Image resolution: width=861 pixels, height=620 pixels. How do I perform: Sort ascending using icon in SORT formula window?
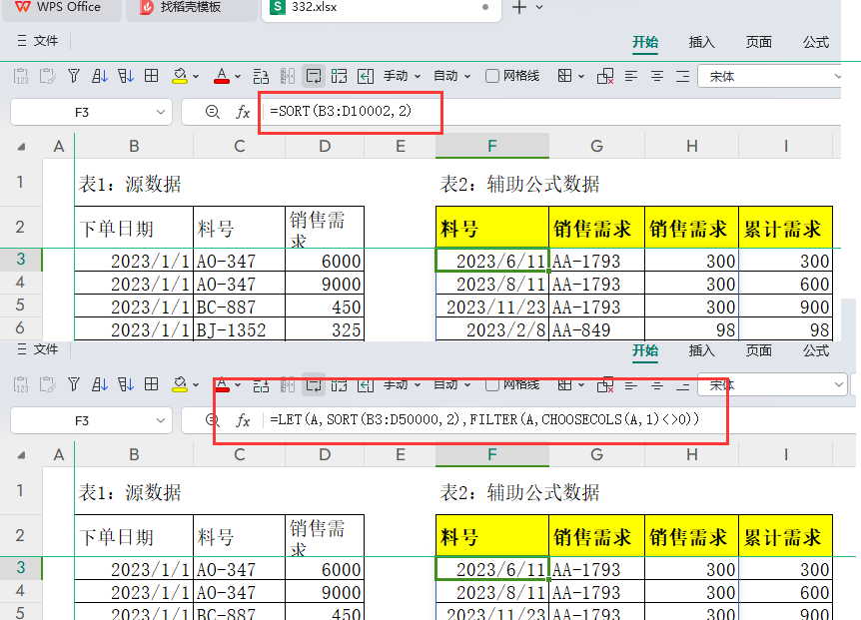point(100,76)
